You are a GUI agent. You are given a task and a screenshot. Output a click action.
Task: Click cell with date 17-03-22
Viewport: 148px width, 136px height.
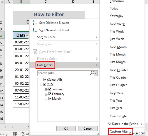(x=21, y=104)
